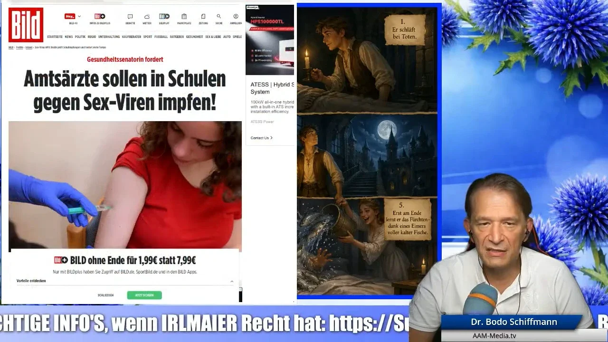This screenshot has width=608, height=342.
Task: Open the Inland breadcrumb link
Action: pyautogui.click(x=29, y=47)
